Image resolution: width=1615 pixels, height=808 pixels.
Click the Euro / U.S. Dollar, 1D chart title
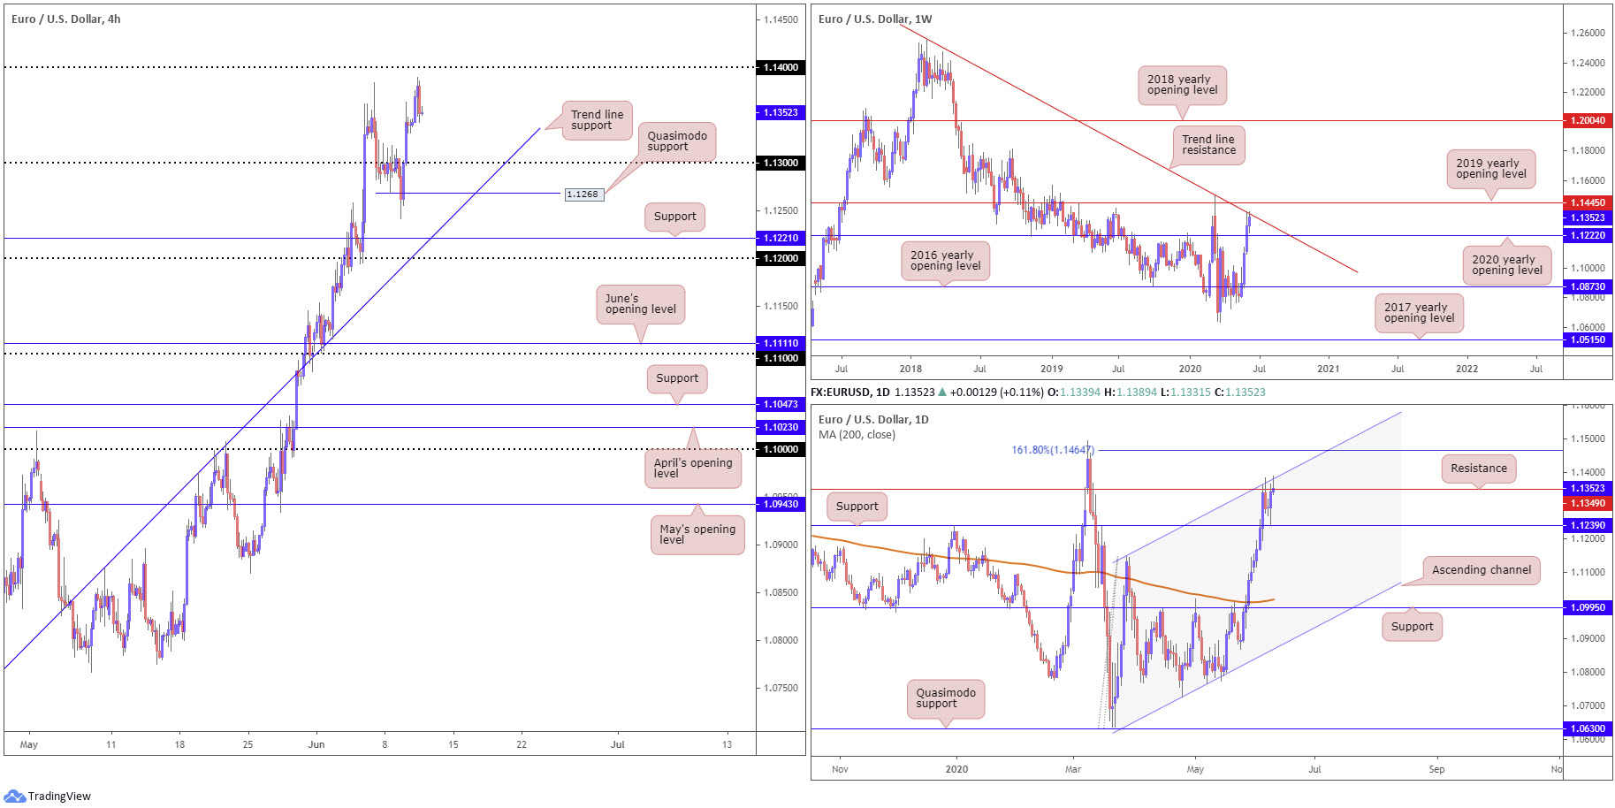click(873, 419)
